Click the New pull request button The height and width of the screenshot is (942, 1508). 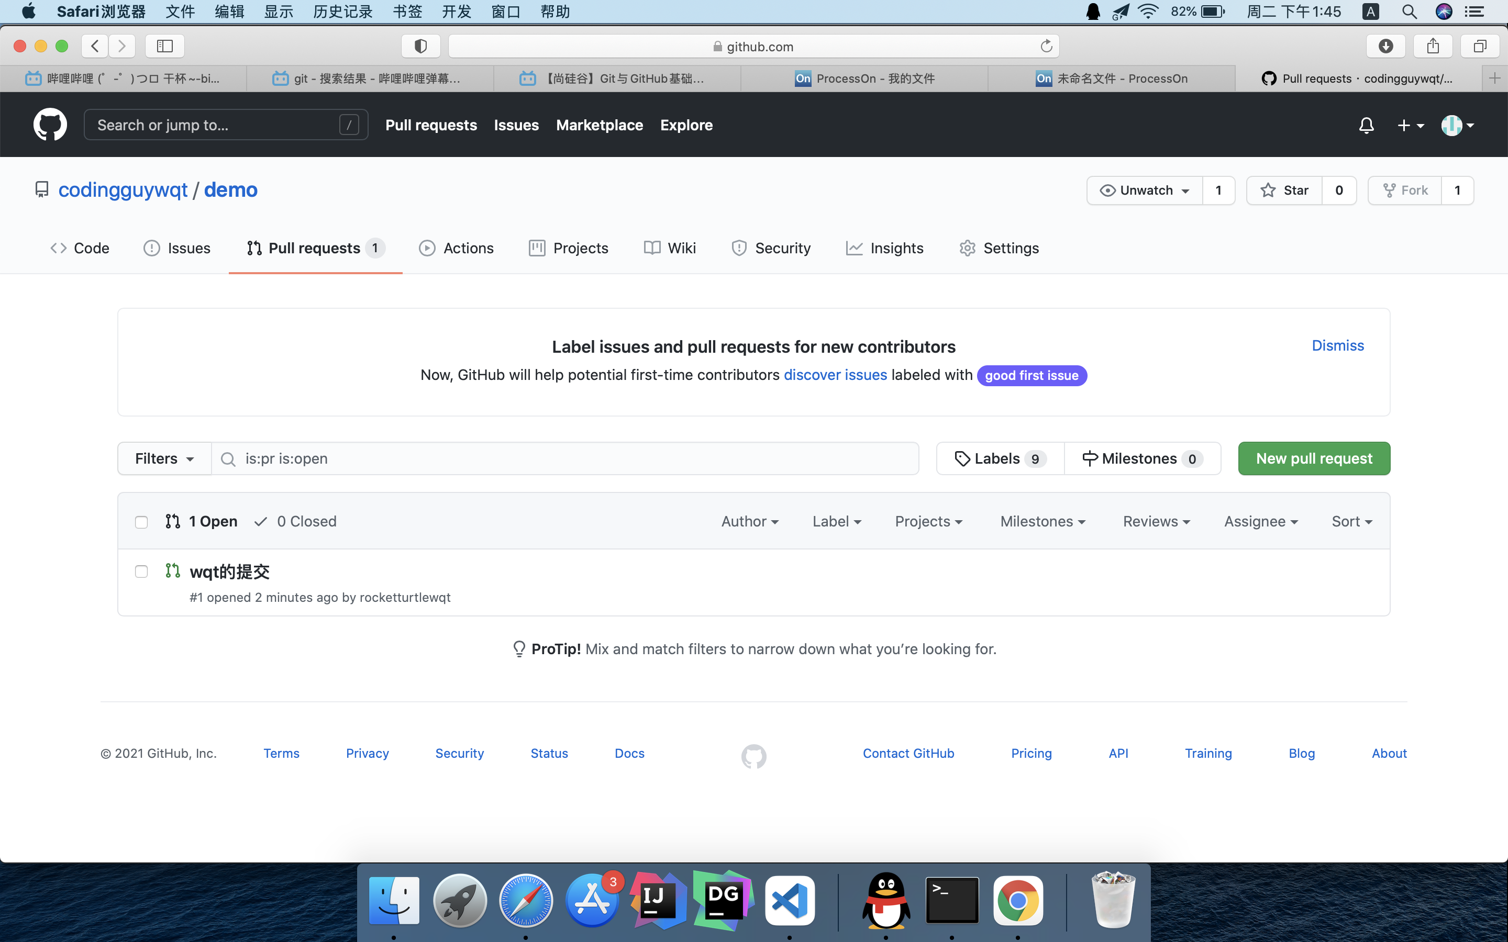(x=1314, y=458)
